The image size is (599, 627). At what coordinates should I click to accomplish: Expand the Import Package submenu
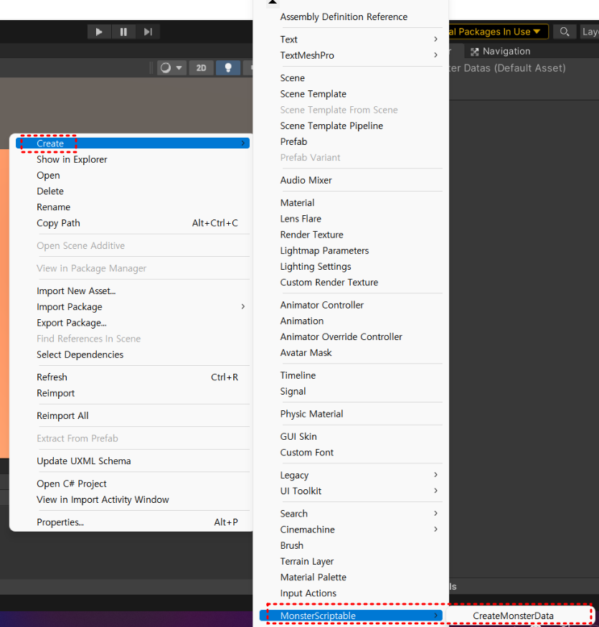coord(133,307)
